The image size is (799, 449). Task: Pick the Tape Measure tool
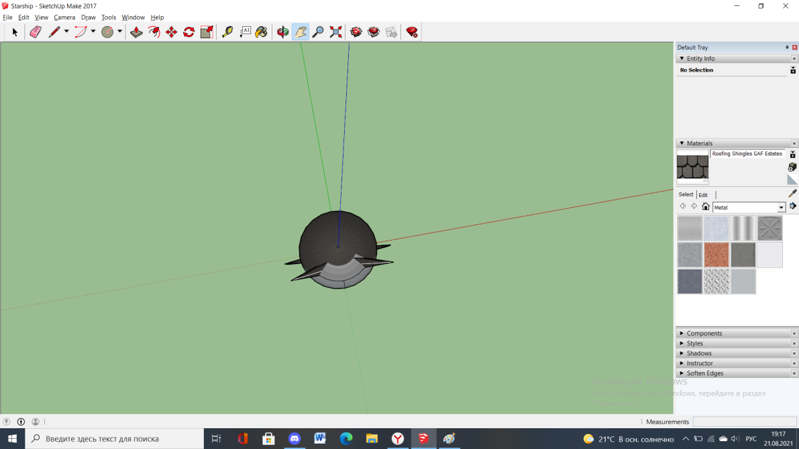[x=227, y=32]
